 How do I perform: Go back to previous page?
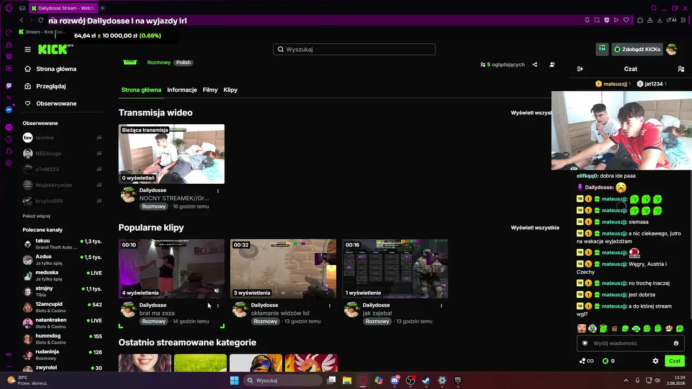(22, 20)
